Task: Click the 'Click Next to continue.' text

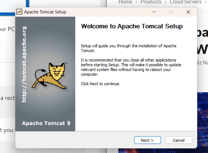Action: [100, 84]
